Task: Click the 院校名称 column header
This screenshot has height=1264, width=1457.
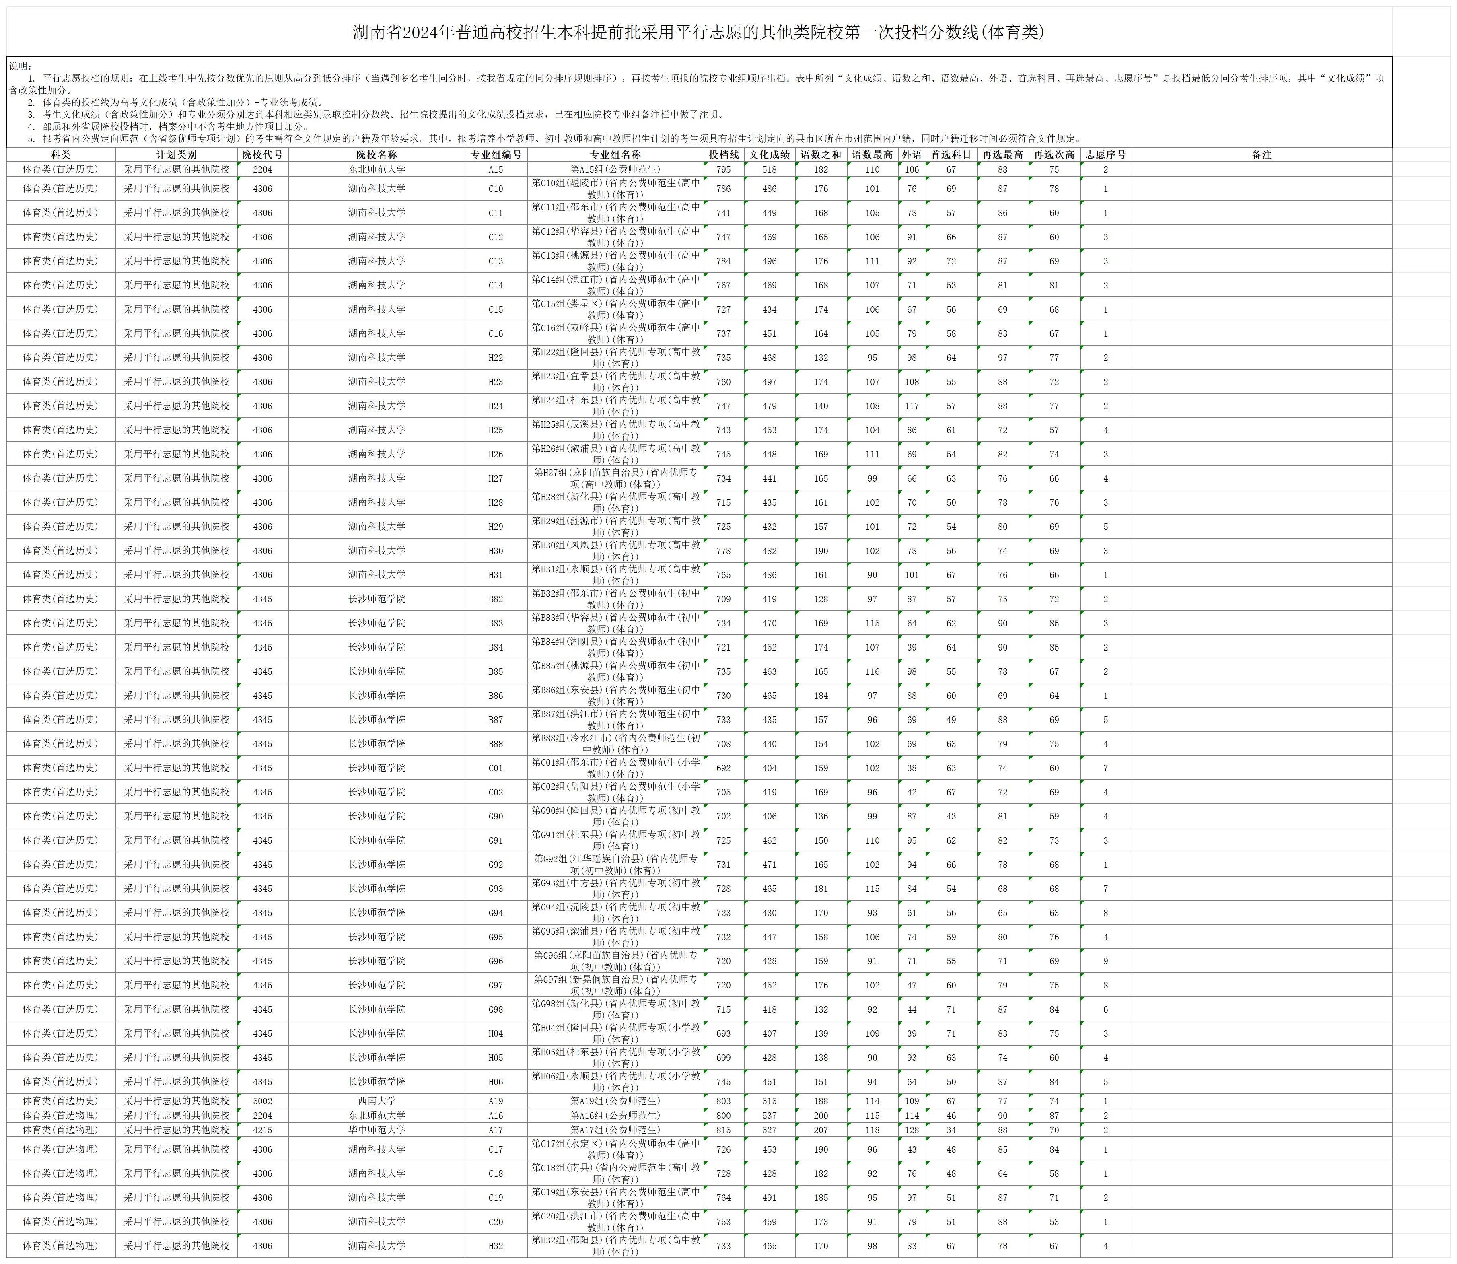Action: (x=377, y=154)
